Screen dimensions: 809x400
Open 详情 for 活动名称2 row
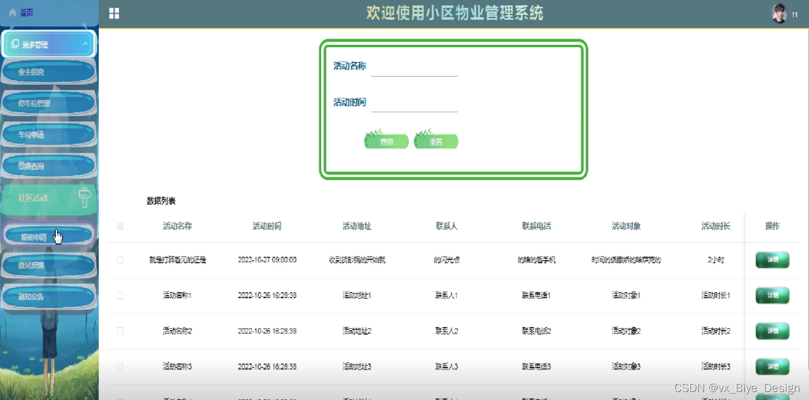772,331
